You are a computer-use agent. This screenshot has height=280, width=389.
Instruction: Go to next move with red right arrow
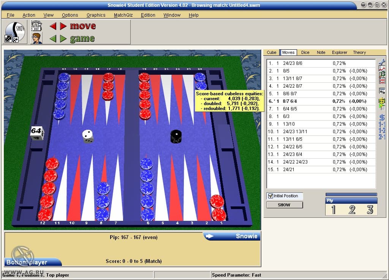[63, 26]
